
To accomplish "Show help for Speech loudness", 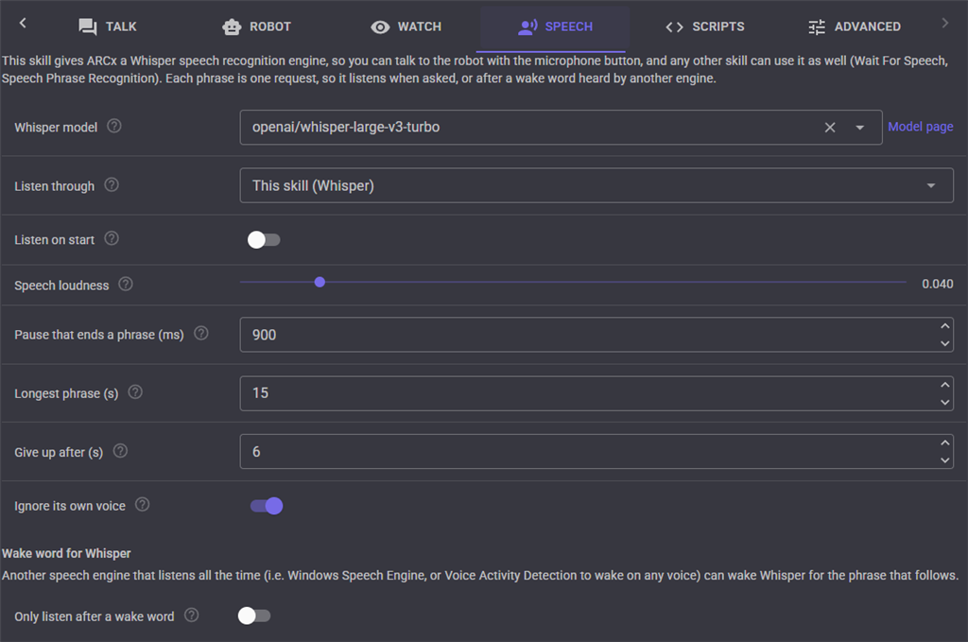I will (x=126, y=284).
